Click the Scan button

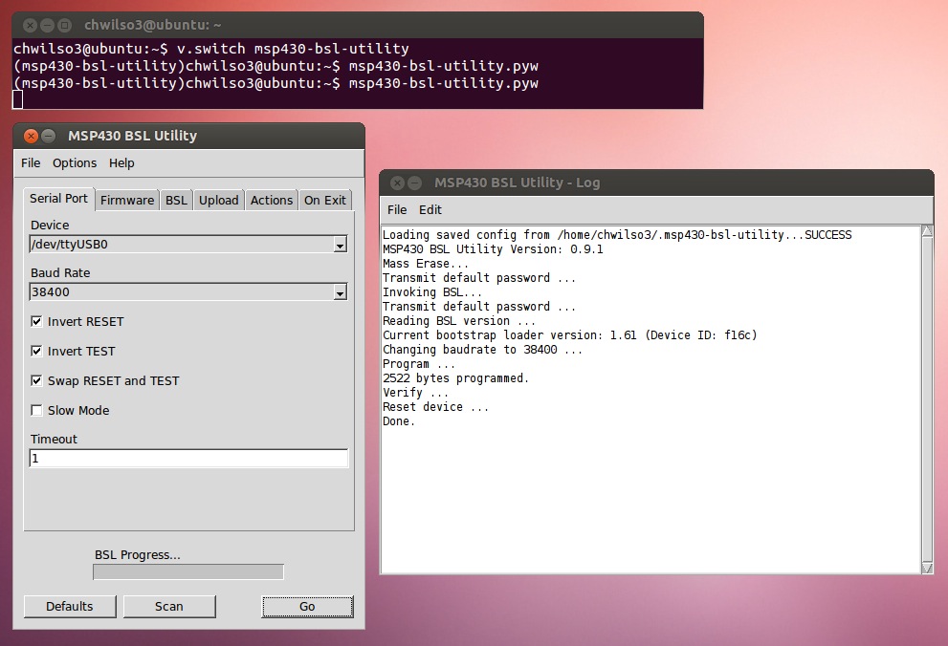click(x=168, y=606)
